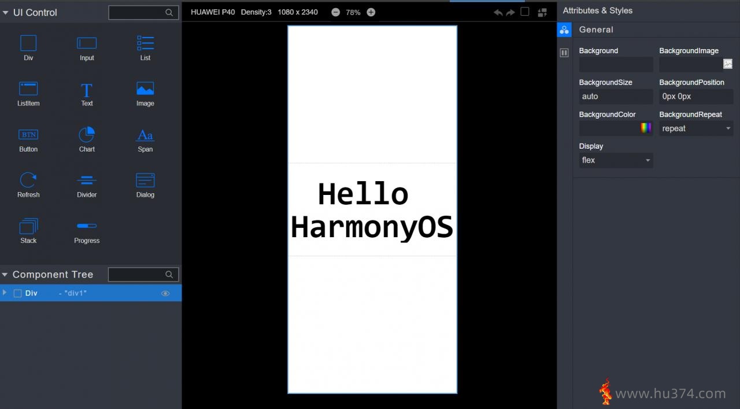Click the General section header

point(596,30)
